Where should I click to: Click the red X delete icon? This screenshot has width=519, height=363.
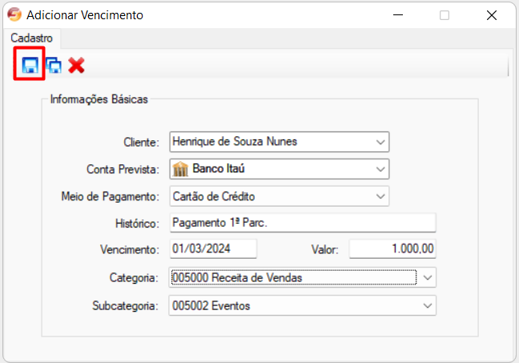pyautogui.click(x=76, y=65)
